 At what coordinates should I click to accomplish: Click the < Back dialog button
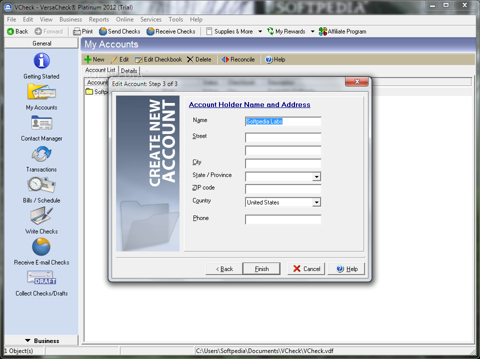pyautogui.click(x=224, y=268)
